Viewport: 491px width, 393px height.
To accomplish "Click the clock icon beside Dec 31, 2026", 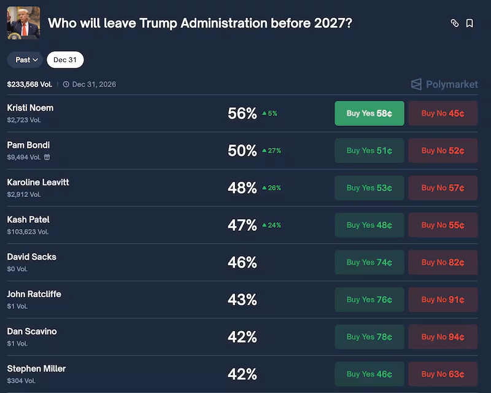I will coord(66,84).
